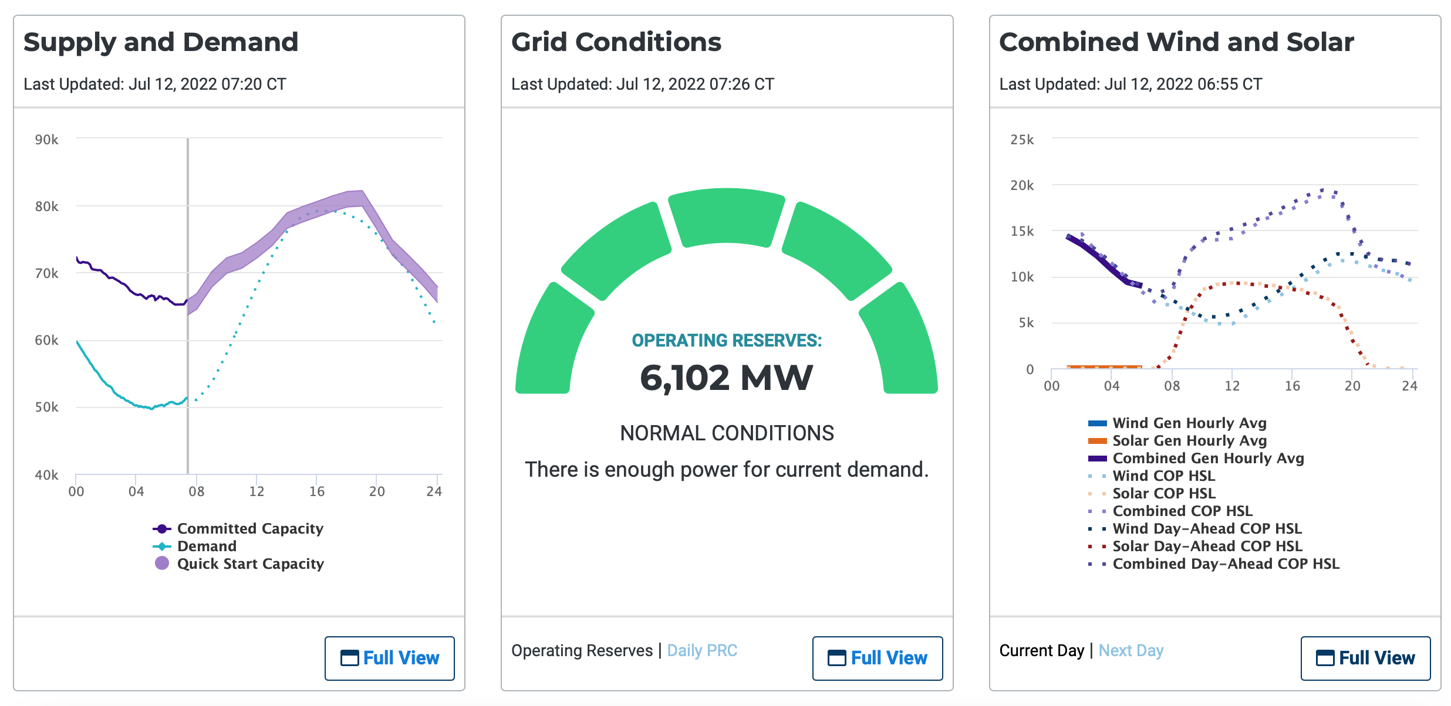Viewport: 1451px width, 706px height.
Task: Toggle Solar Day-Ahead COP HSL legend entry
Action: 1207,547
